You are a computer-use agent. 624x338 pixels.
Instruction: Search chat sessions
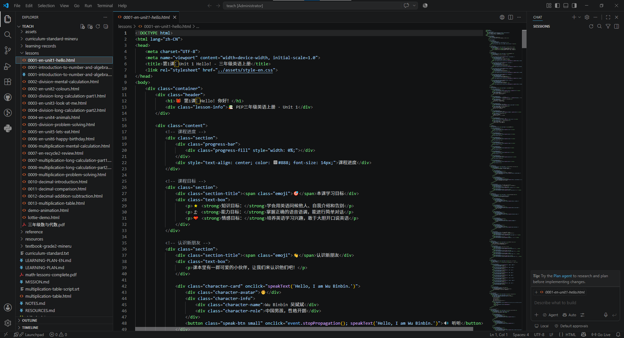600,26
